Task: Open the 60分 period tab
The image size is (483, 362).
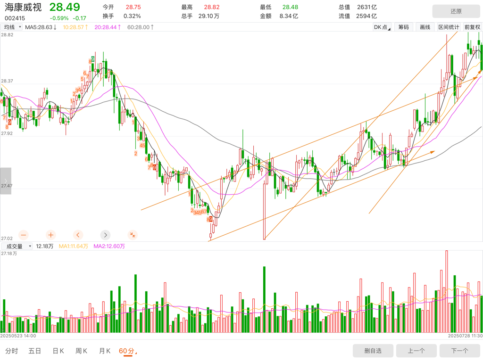Action: [x=127, y=351]
